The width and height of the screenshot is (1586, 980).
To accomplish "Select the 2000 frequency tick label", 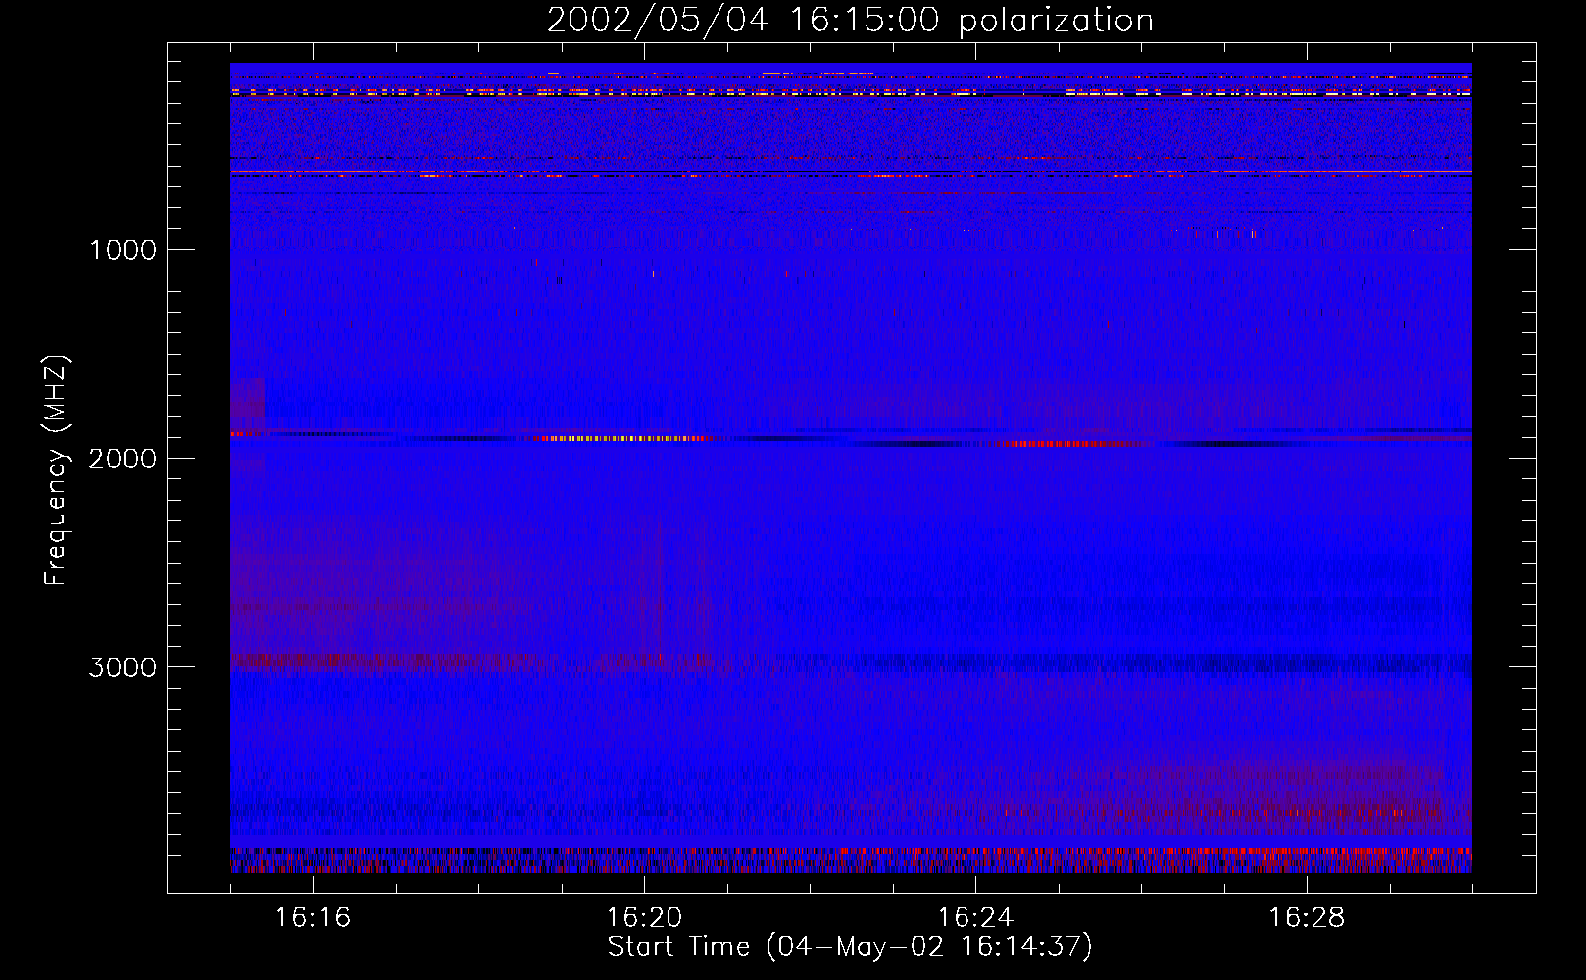I will click(123, 459).
